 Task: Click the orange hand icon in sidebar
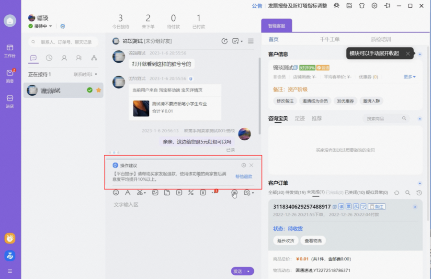click(x=10, y=238)
